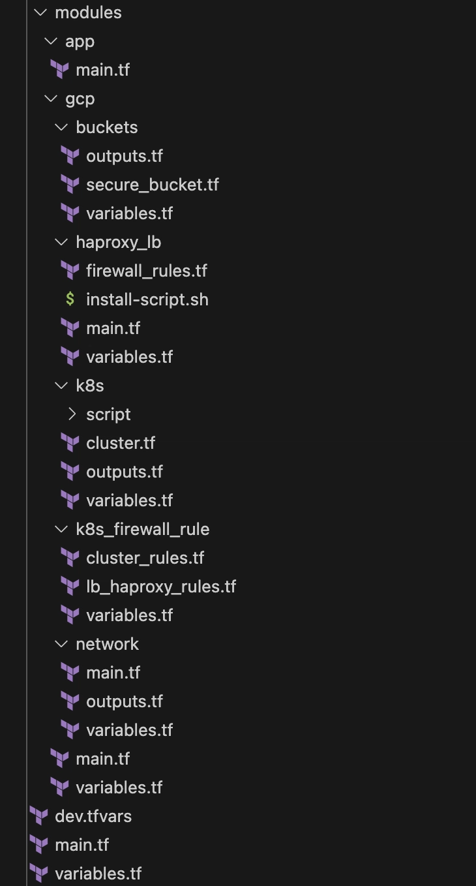Open outputs.tf in the k8s folder
476x886 pixels.
point(125,472)
